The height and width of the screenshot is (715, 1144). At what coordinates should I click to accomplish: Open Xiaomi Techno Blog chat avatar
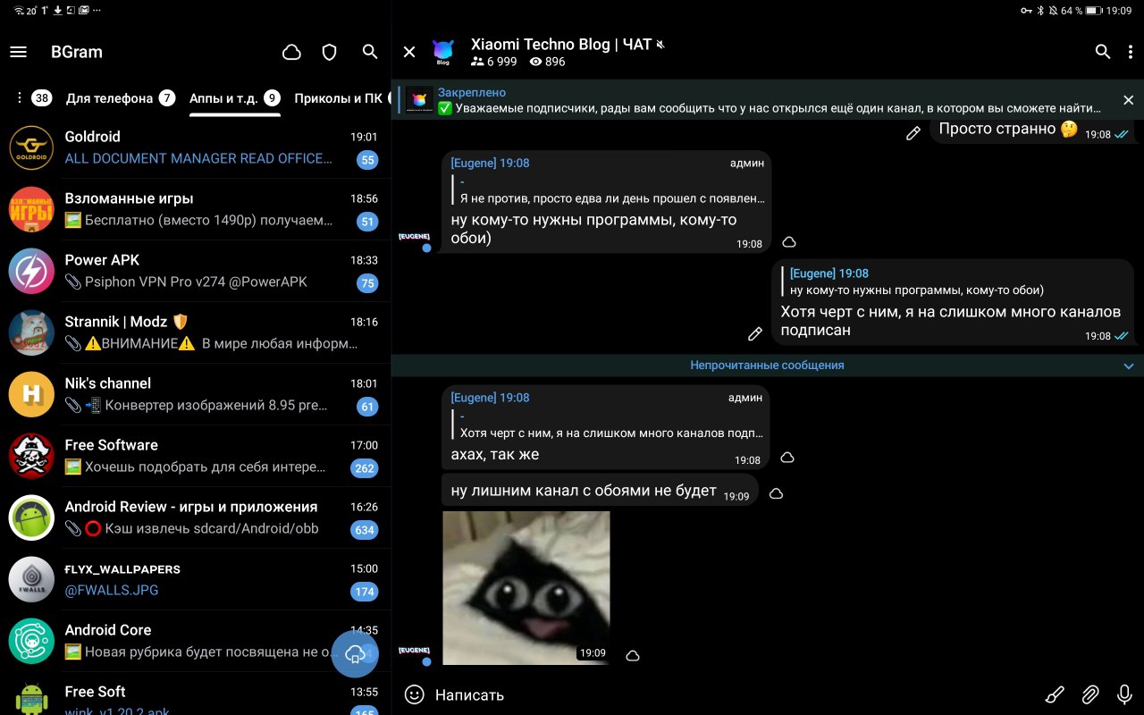tap(443, 52)
